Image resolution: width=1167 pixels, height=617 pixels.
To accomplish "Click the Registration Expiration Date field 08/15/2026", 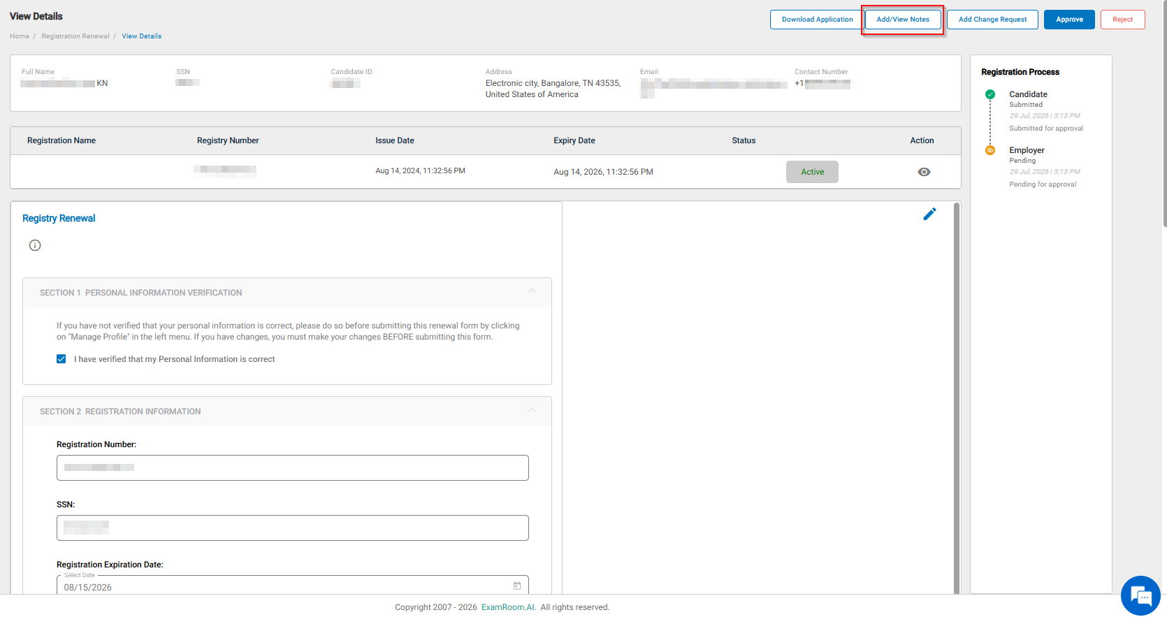I will [x=293, y=586].
